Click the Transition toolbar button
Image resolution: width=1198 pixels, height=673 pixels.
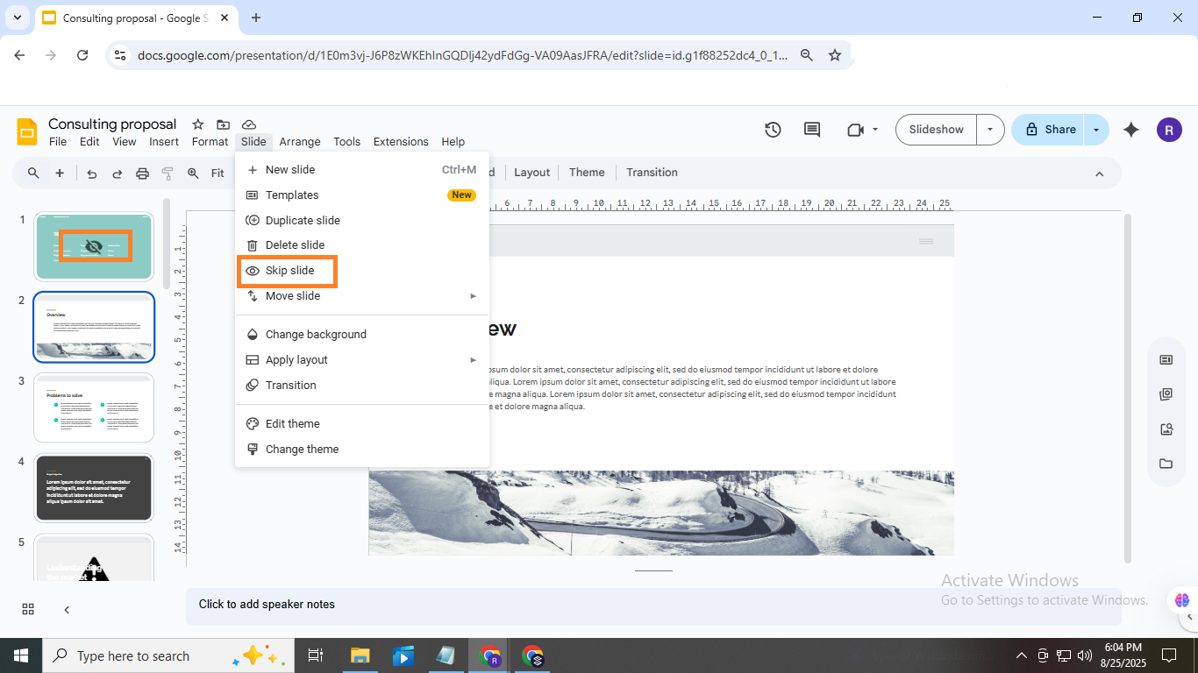pyautogui.click(x=652, y=173)
